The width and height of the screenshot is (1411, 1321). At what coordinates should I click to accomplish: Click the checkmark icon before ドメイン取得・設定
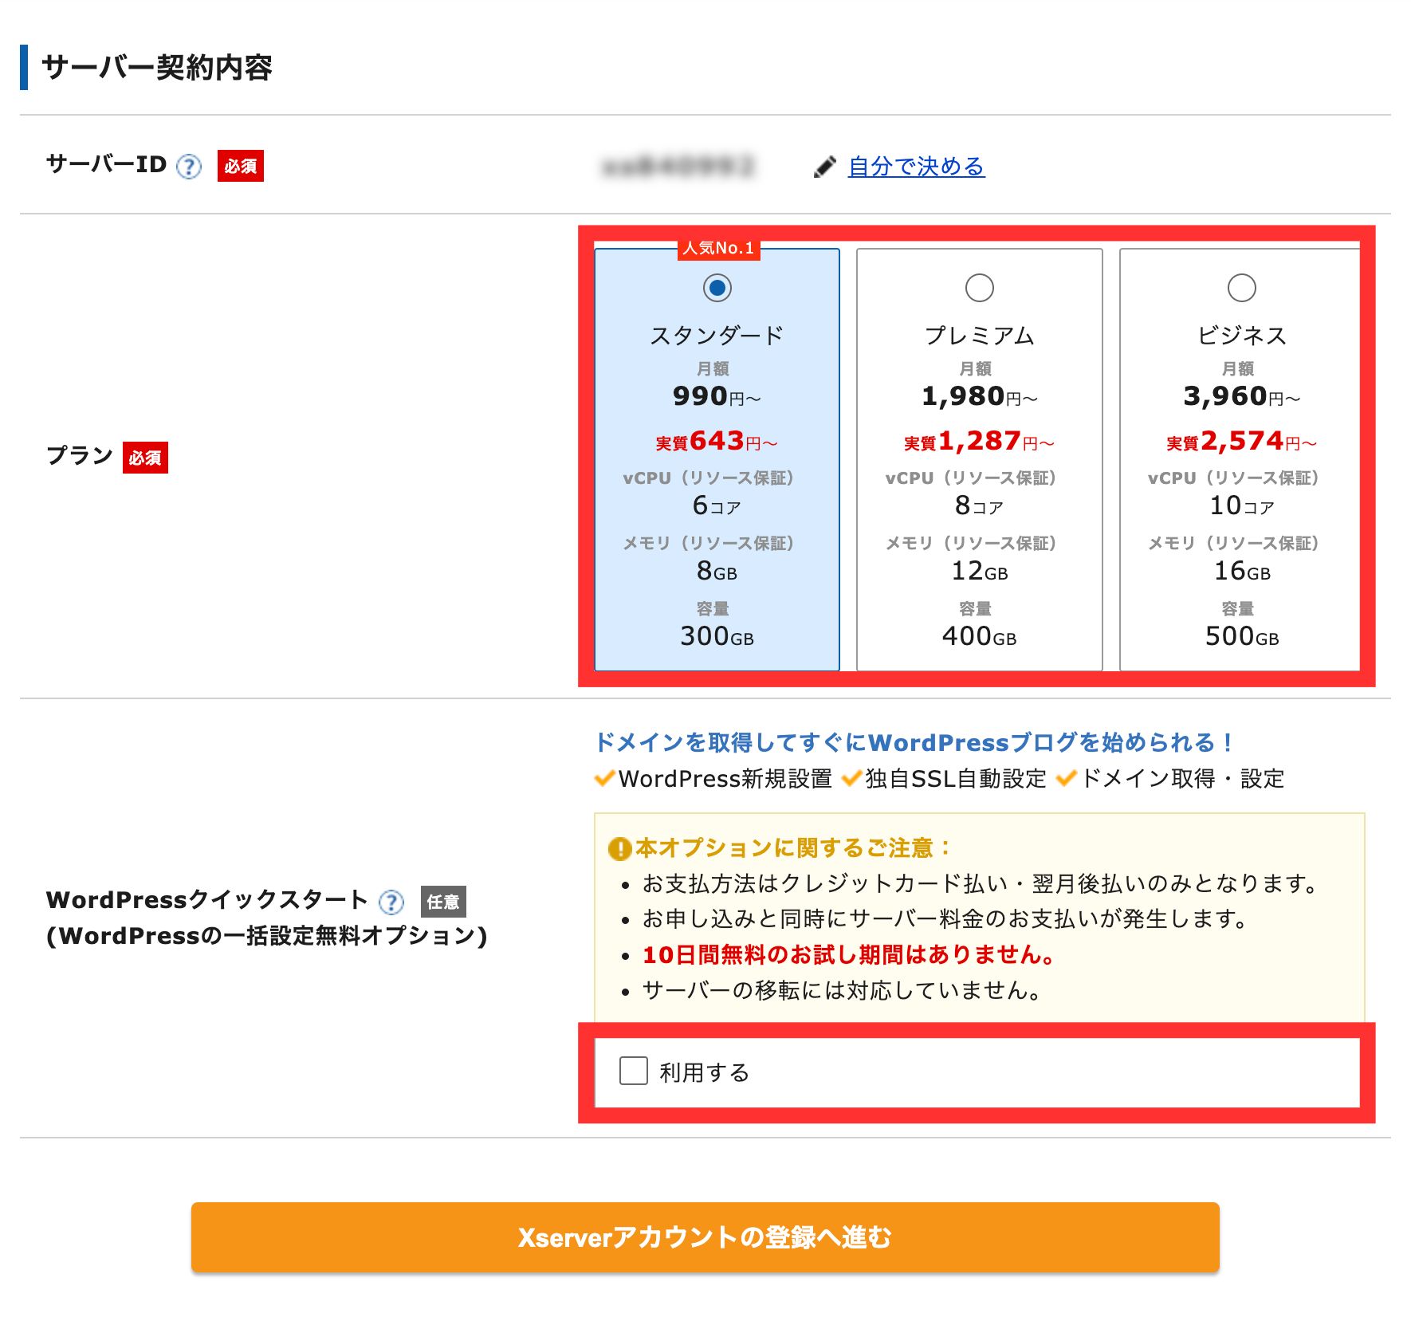[1067, 778]
